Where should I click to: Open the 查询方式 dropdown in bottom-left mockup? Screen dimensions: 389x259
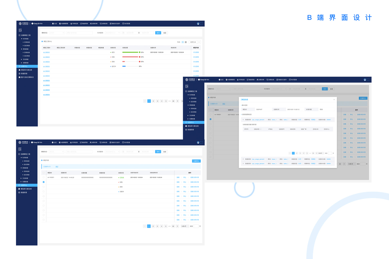pos(57,152)
